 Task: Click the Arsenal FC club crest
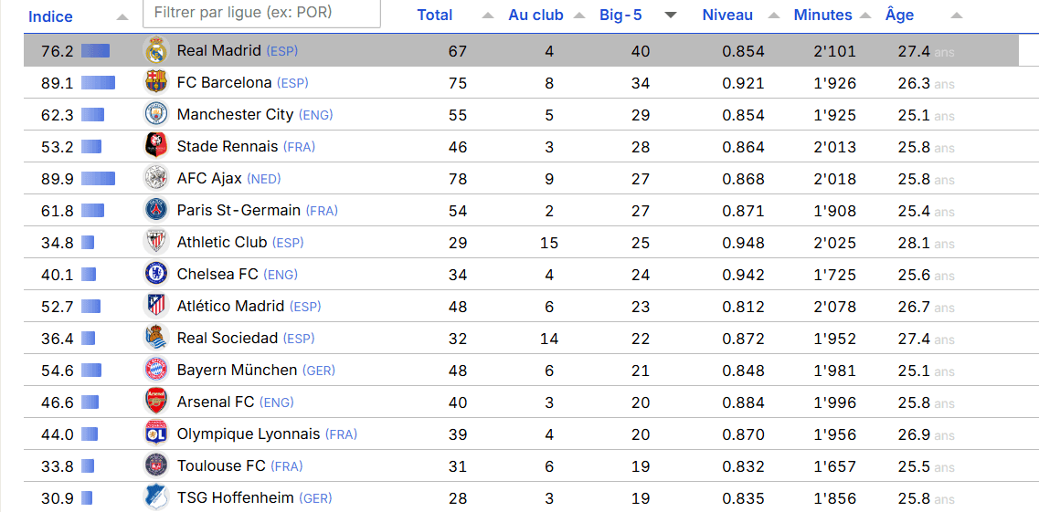(156, 402)
